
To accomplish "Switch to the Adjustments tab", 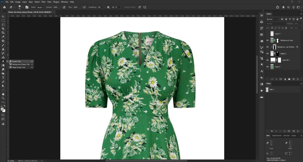I will click(277, 135).
